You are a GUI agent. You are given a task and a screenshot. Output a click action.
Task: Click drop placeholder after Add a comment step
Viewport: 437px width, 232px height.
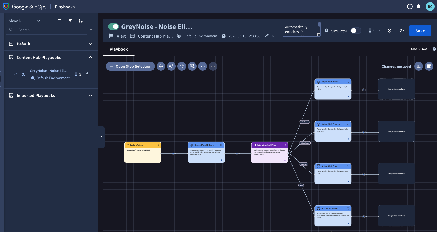point(396,216)
